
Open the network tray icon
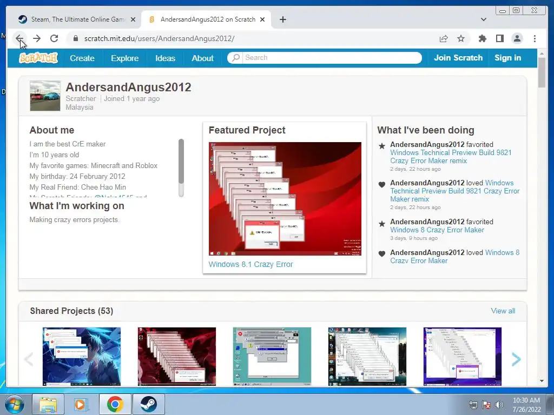(x=473, y=405)
